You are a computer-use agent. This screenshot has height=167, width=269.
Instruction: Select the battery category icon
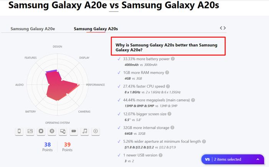[74, 132]
